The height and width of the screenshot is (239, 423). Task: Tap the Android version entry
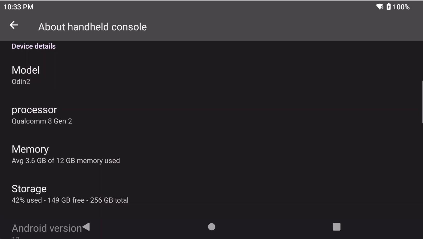coord(47,228)
